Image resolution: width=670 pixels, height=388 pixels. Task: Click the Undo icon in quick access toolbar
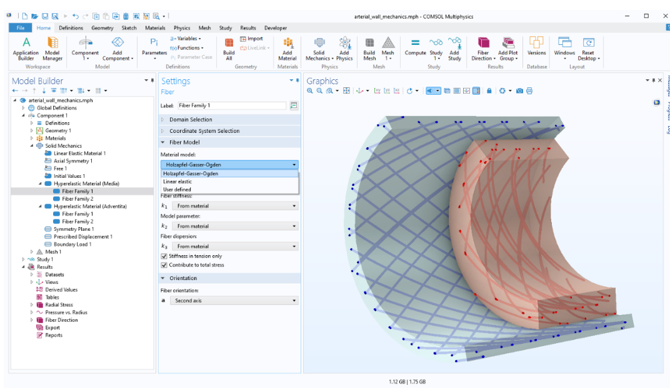(76, 16)
